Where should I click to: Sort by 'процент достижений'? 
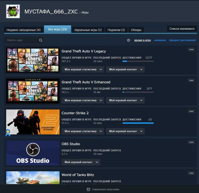(182, 40)
